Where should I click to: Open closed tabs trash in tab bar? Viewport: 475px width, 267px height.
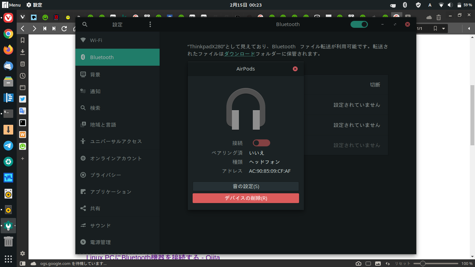coord(439,17)
